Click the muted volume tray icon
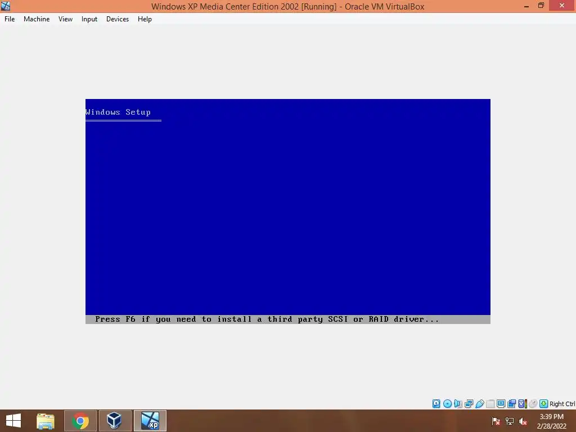Screen dimensions: 576x432 click(x=523, y=421)
